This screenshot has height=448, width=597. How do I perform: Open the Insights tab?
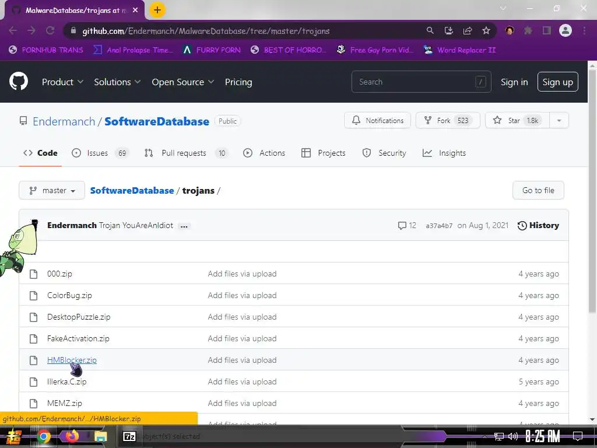click(444, 153)
